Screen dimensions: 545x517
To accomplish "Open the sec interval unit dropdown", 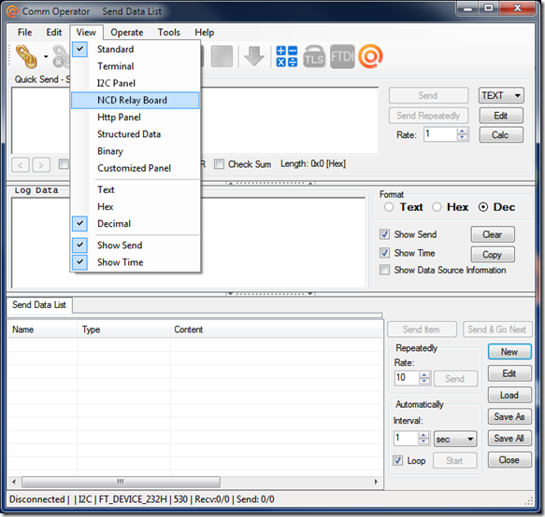I will tap(455, 440).
